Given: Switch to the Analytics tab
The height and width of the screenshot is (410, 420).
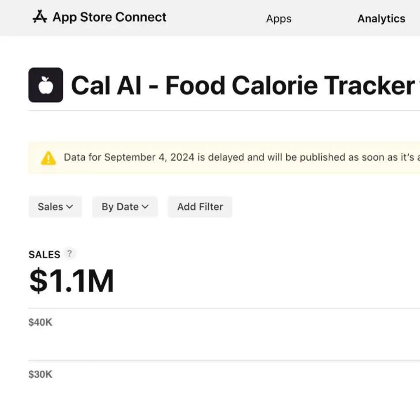Looking at the screenshot, I should (381, 19).
